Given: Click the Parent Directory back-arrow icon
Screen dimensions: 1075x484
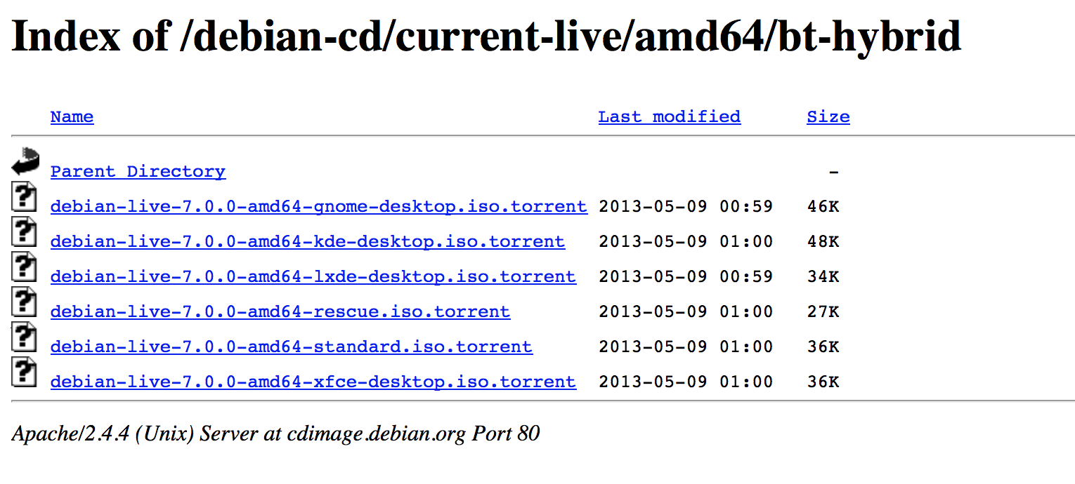Looking at the screenshot, I should (x=25, y=161).
